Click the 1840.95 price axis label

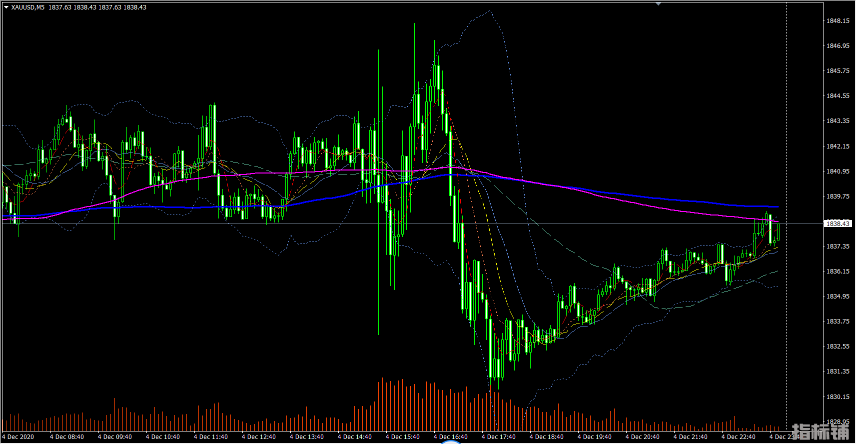pyautogui.click(x=838, y=171)
